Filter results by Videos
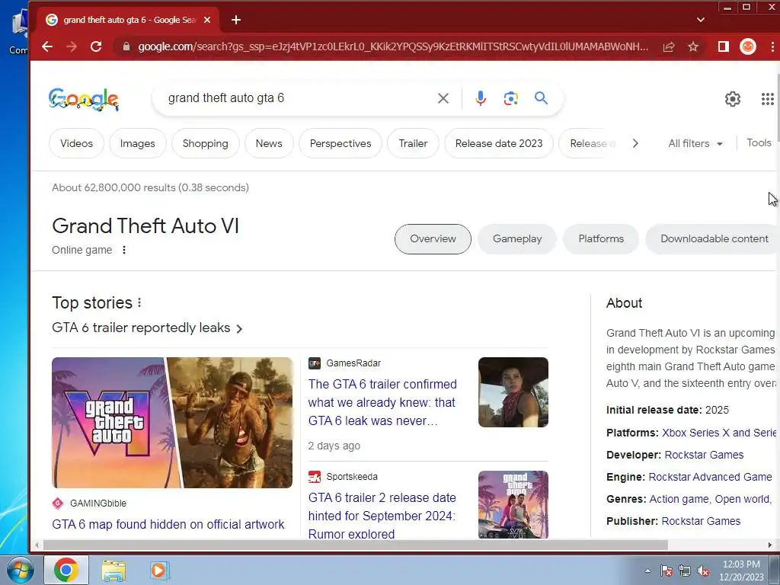Viewport: 780px width, 585px height. (77, 143)
